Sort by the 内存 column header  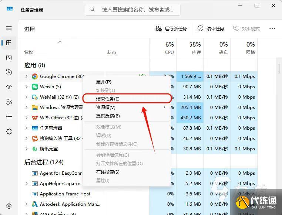coord(190,48)
